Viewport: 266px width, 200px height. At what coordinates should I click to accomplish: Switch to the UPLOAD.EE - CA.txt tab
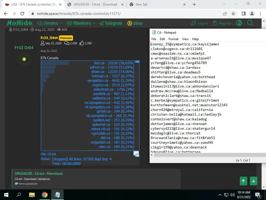95,4
